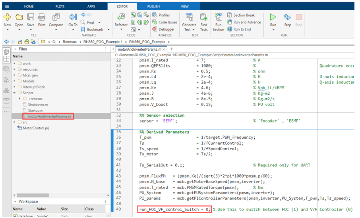This screenshot has height=218, width=360.
Task: Add a new editor tab with plus
Action: pyautogui.click(x=171, y=49)
